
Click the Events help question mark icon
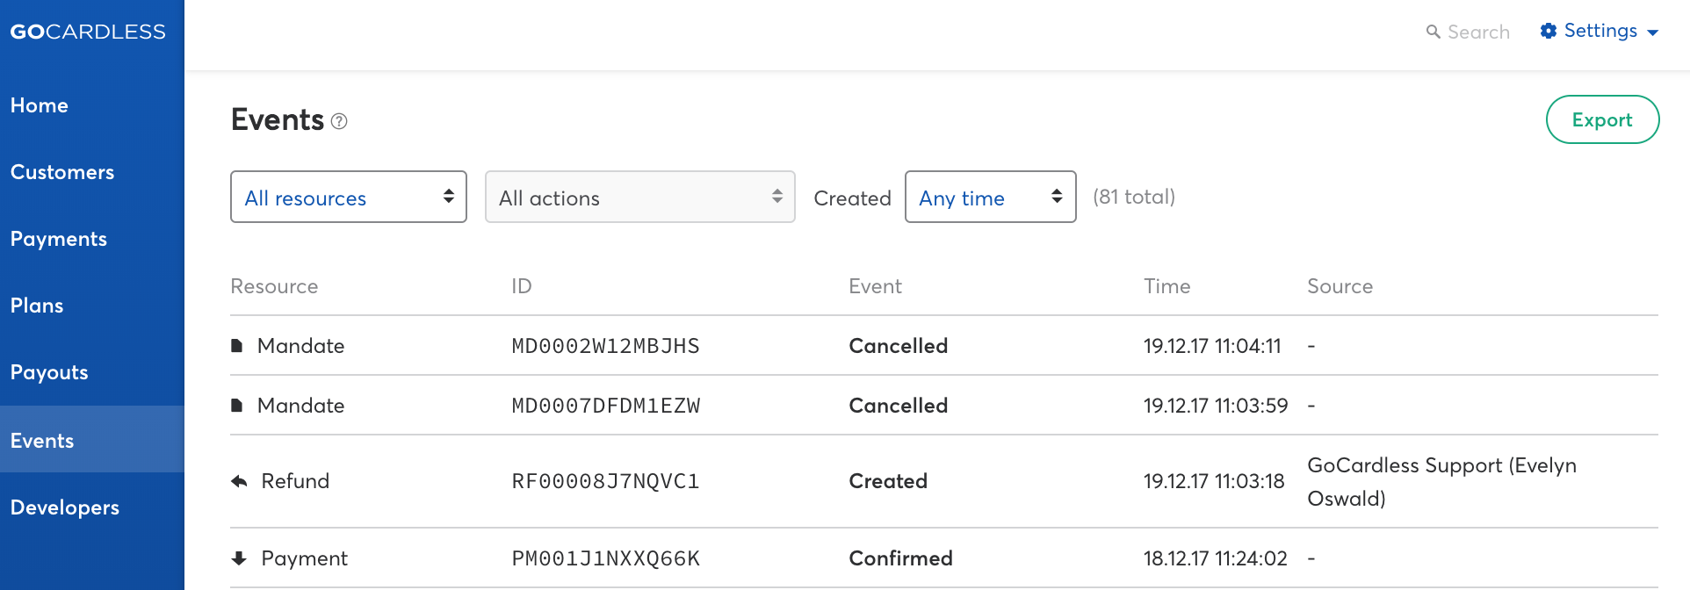(x=339, y=121)
